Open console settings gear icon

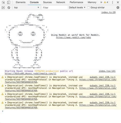[x=118, y=8]
